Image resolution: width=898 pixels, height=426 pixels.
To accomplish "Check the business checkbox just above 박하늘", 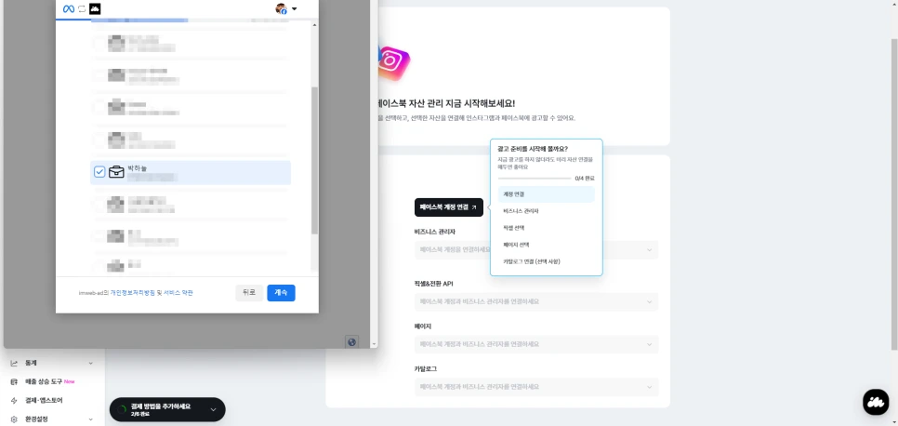I will tap(99, 140).
